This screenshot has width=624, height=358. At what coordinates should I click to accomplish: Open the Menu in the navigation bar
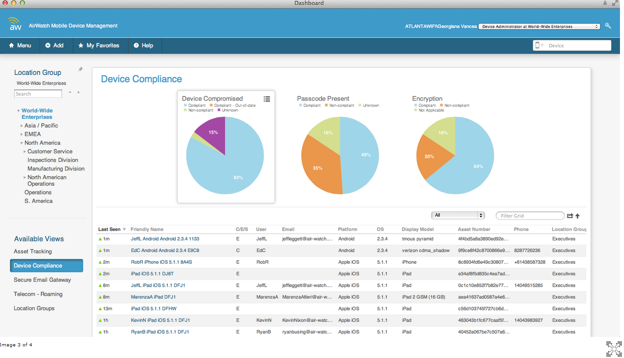pos(20,45)
